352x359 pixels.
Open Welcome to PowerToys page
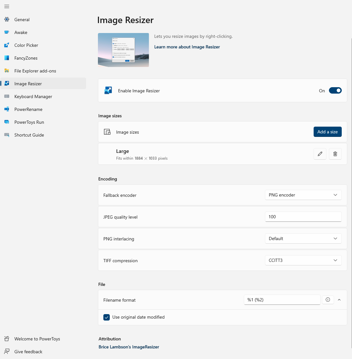pos(43,338)
